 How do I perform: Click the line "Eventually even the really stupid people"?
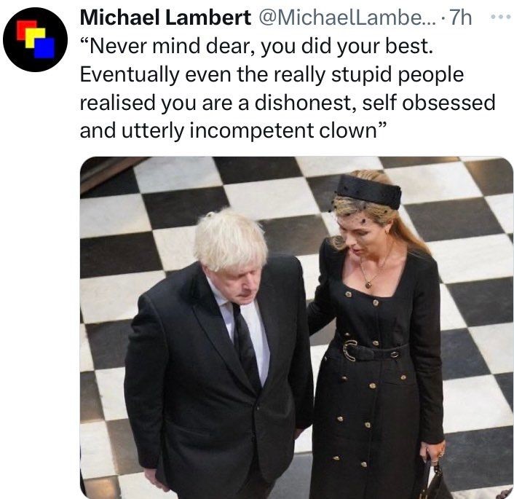pyautogui.click(x=272, y=75)
